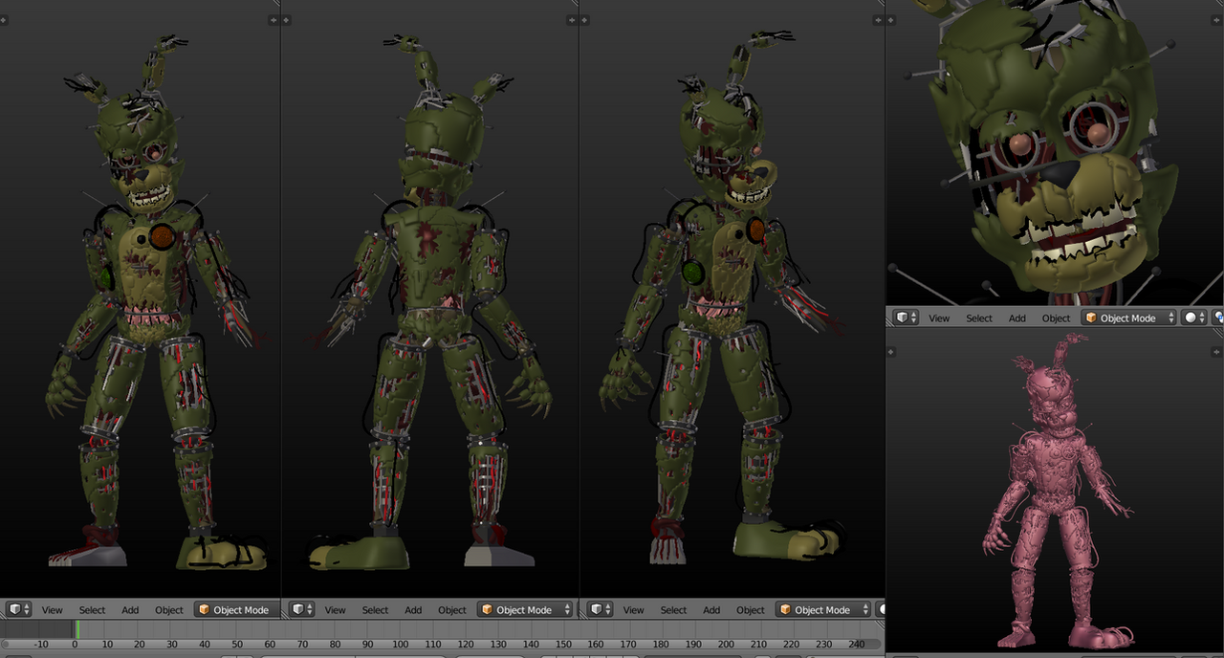Open Object Mode dropdown in back-view viewport
The width and height of the screenshot is (1224, 658).
click(x=525, y=609)
